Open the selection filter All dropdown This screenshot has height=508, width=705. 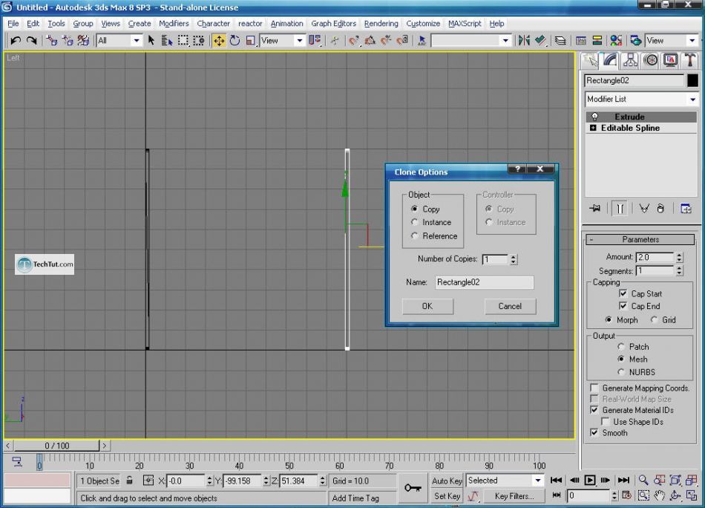tap(136, 41)
